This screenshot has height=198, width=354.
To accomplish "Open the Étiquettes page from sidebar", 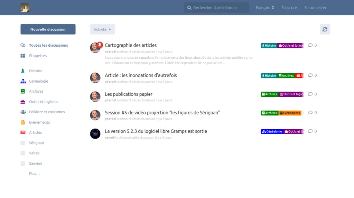I will [38, 56].
